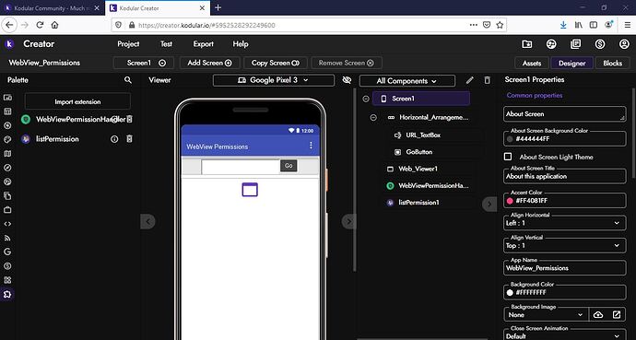Open the Utilities briefcase palette icon

tap(7, 210)
